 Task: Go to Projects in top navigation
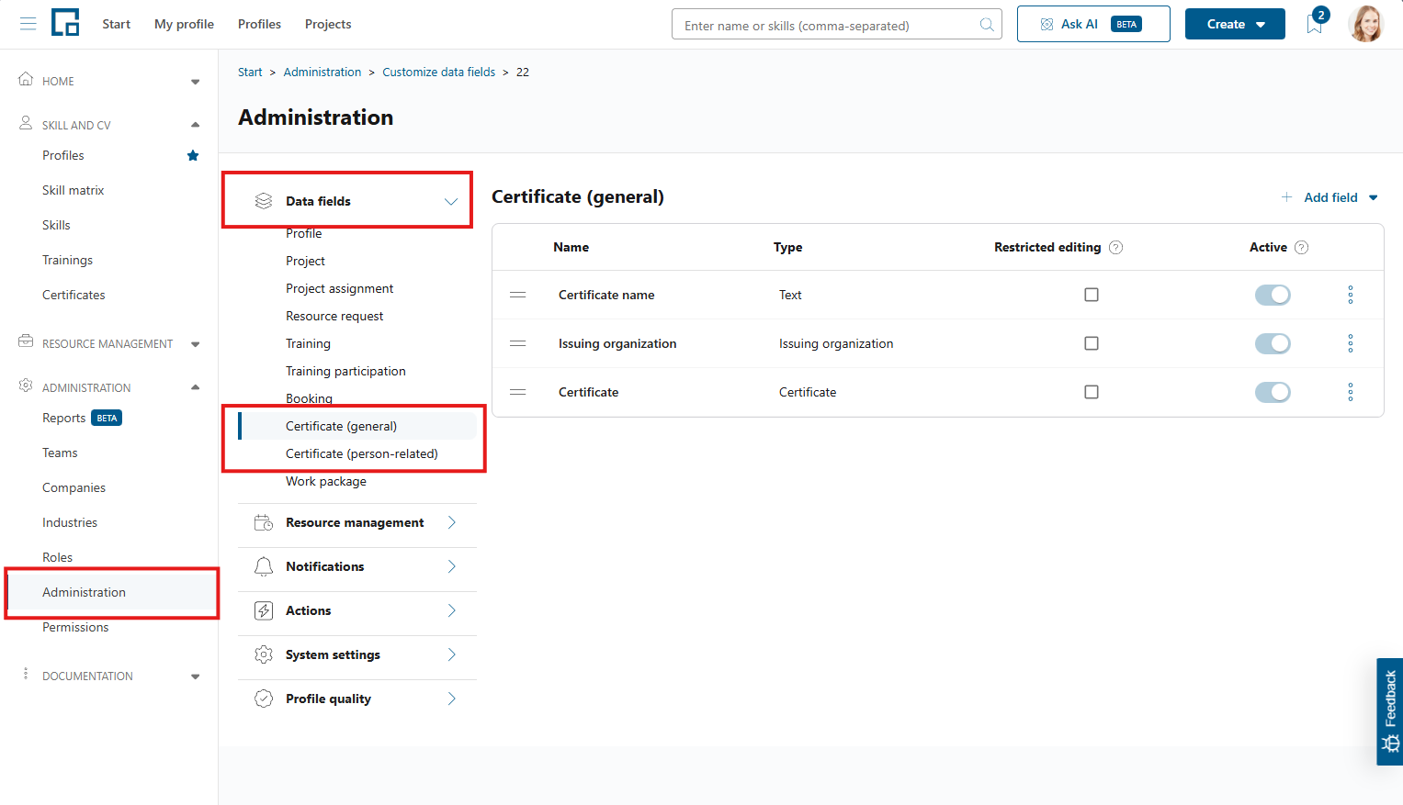click(x=328, y=24)
